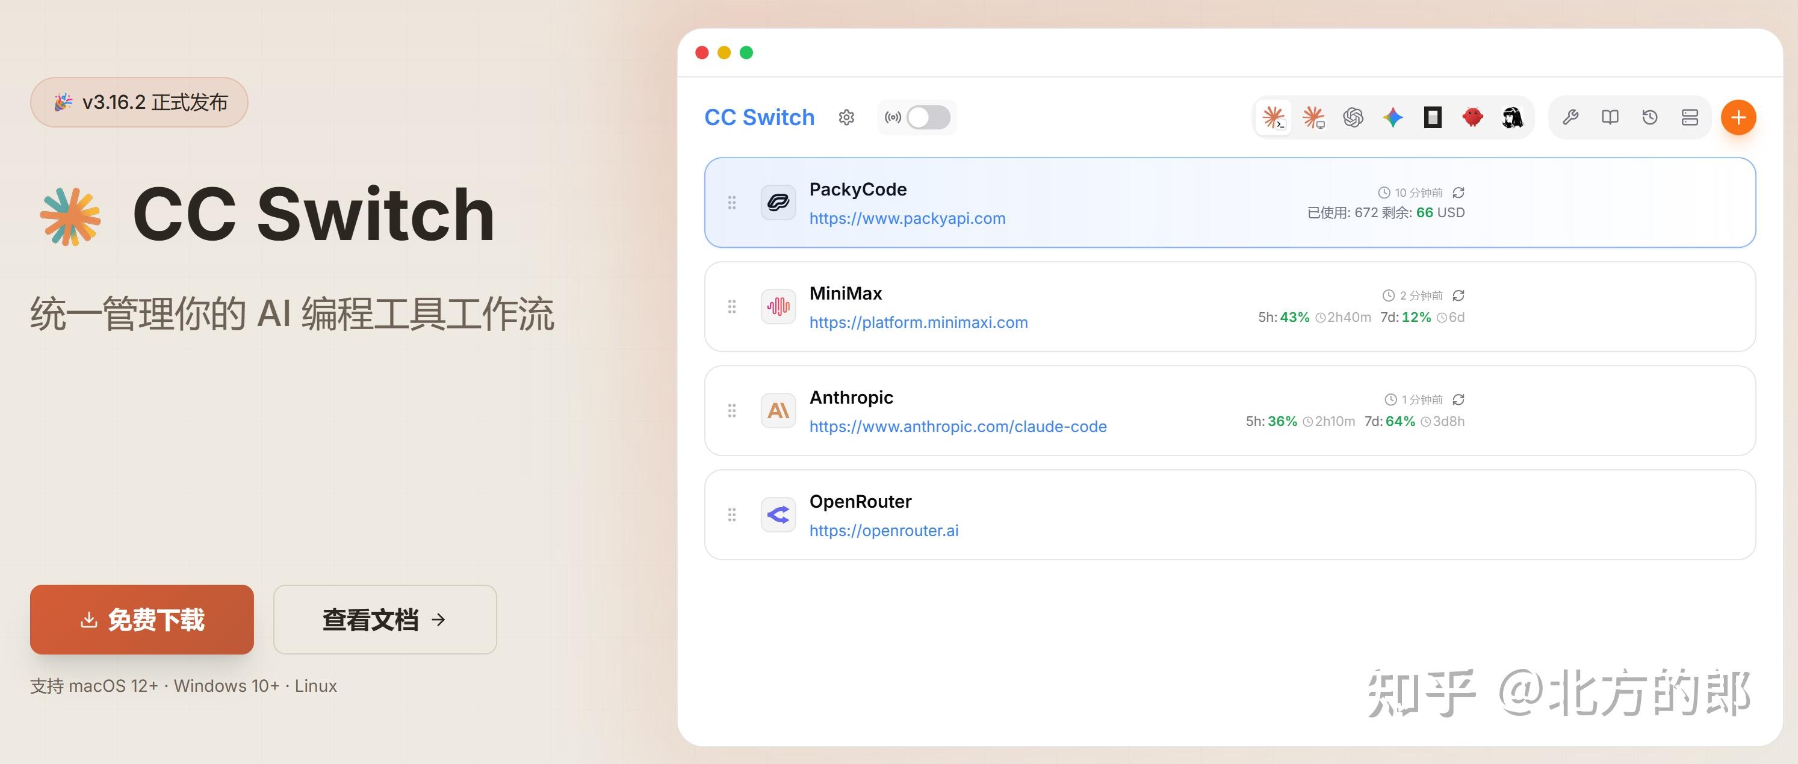Select the Claude desktop app icon

tap(1313, 117)
